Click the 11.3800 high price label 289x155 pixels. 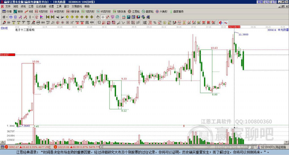click(x=244, y=34)
